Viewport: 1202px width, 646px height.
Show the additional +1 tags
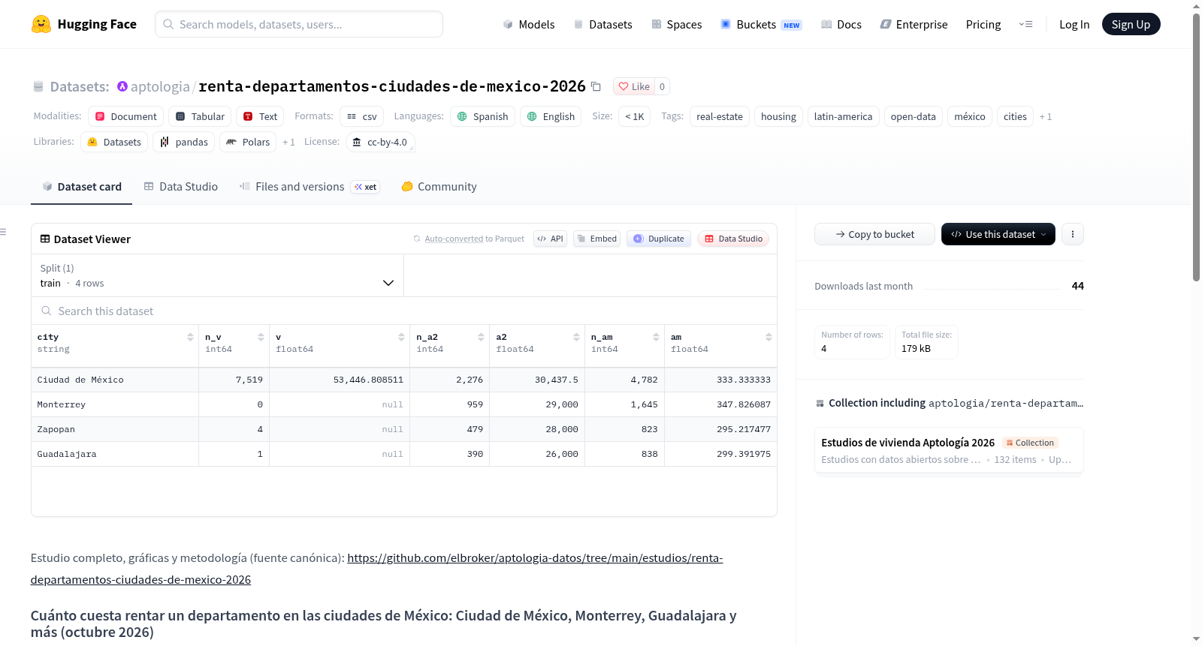(1045, 117)
